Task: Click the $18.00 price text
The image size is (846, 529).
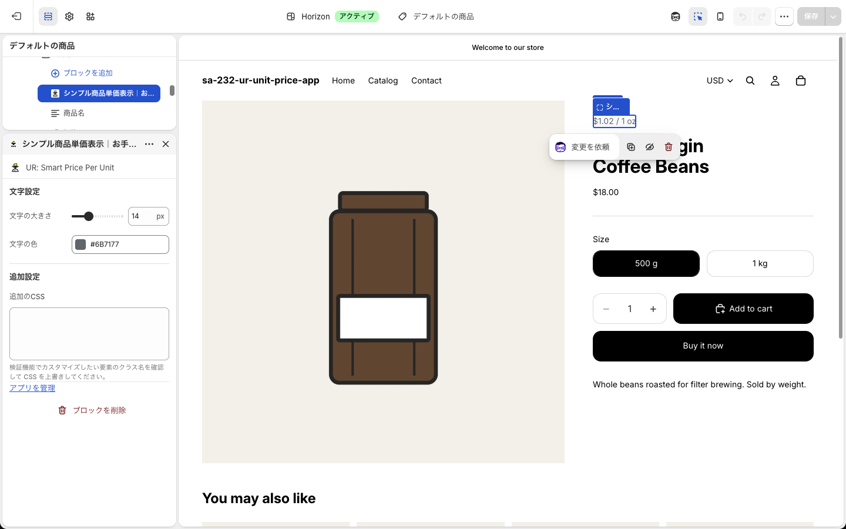Action: [x=606, y=192]
